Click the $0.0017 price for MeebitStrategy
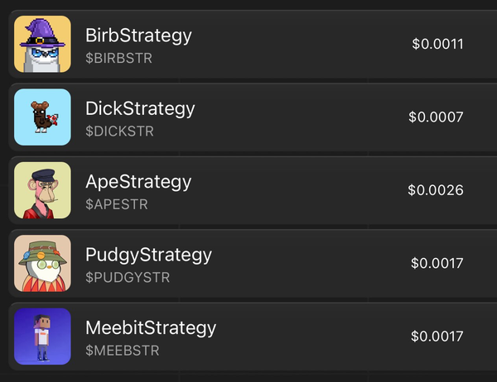 437,337
